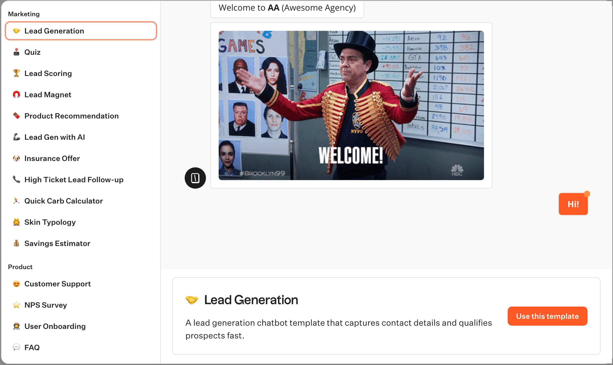Select the FAQ template
613x365 pixels.
tap(81, 348)
